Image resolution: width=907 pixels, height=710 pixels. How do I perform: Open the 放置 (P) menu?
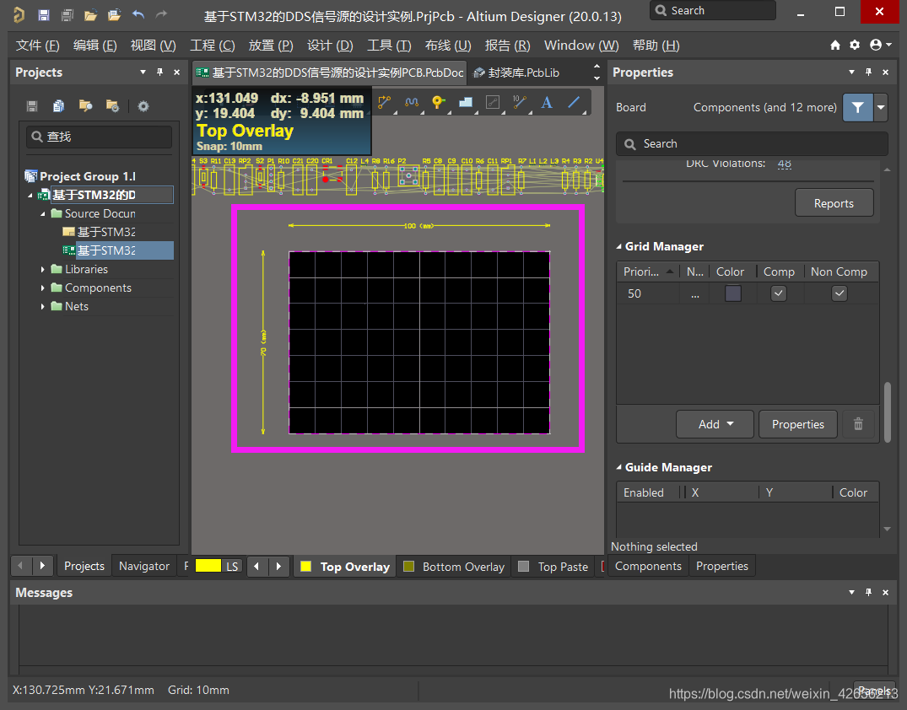271,45
